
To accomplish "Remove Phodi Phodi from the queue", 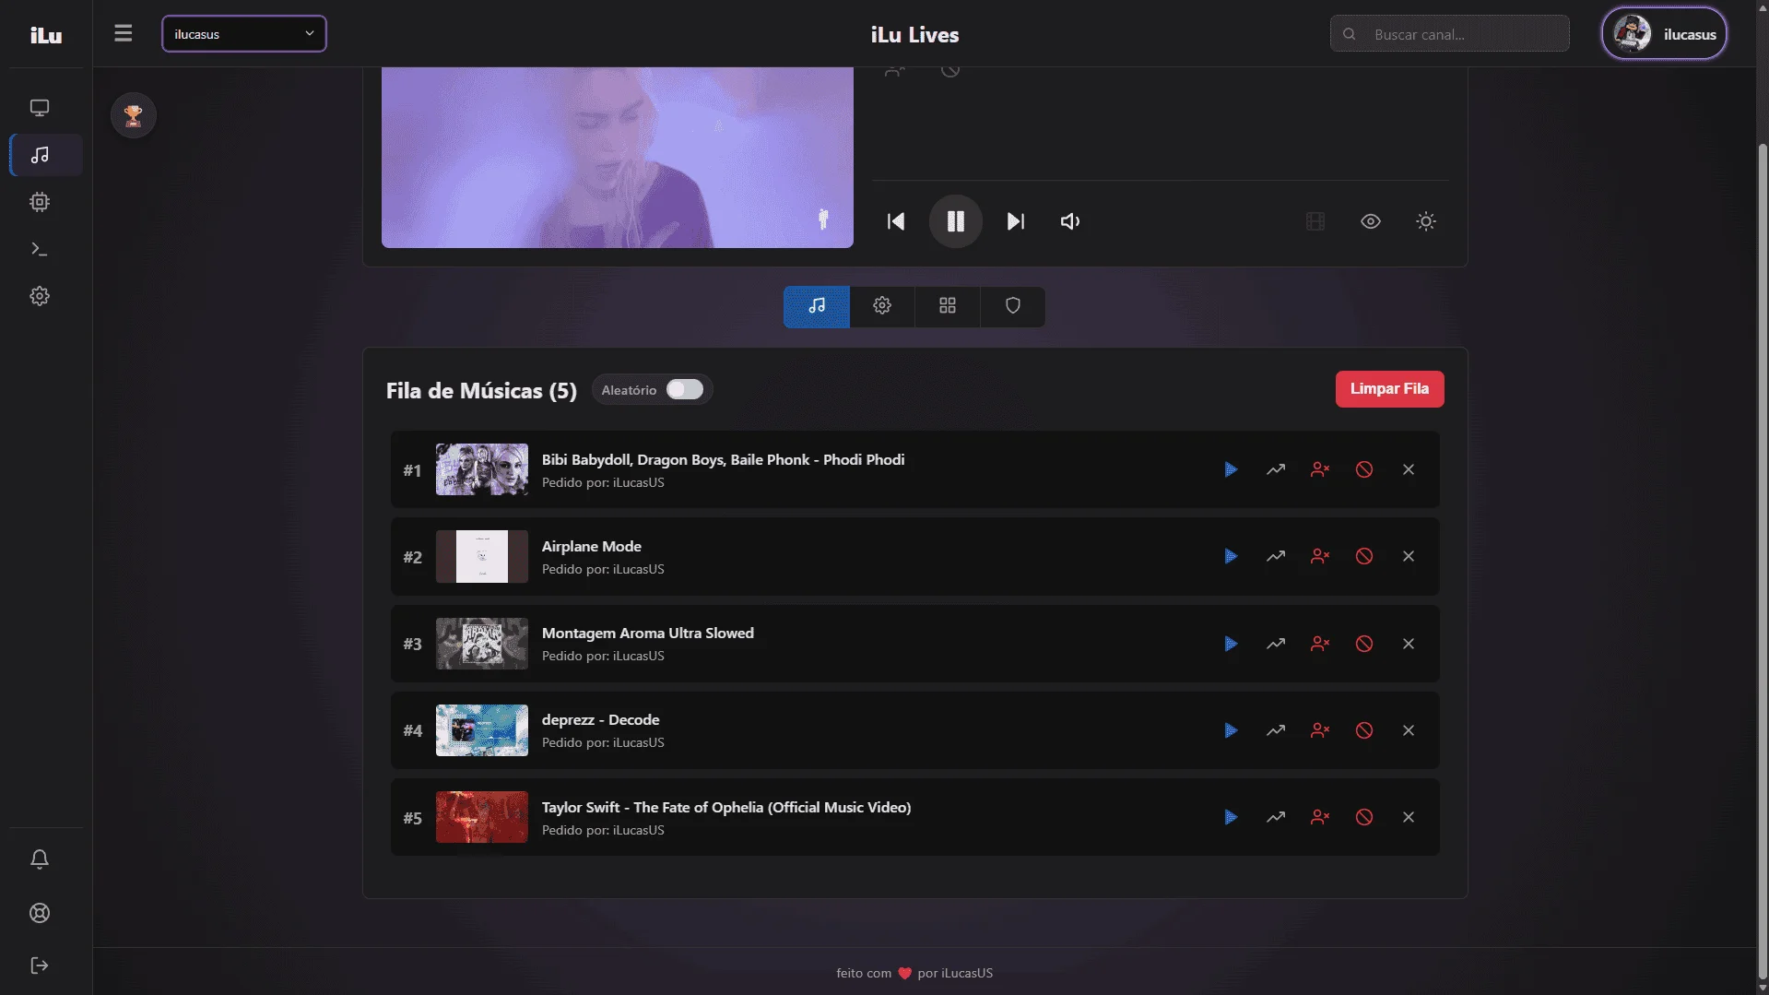I will 1409,469.
